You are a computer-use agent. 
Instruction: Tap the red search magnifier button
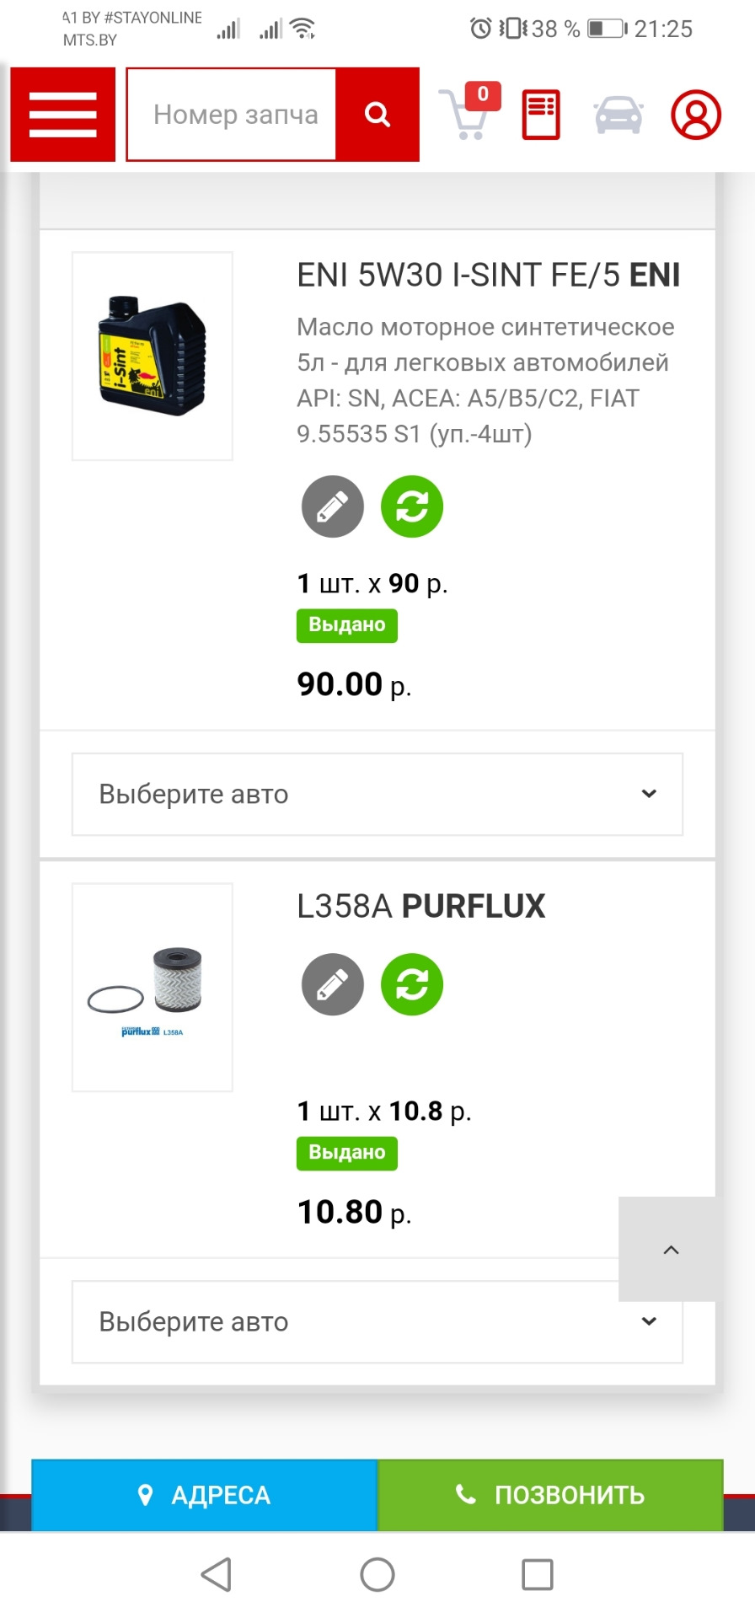pyautogui.click(x=377, y=115)
